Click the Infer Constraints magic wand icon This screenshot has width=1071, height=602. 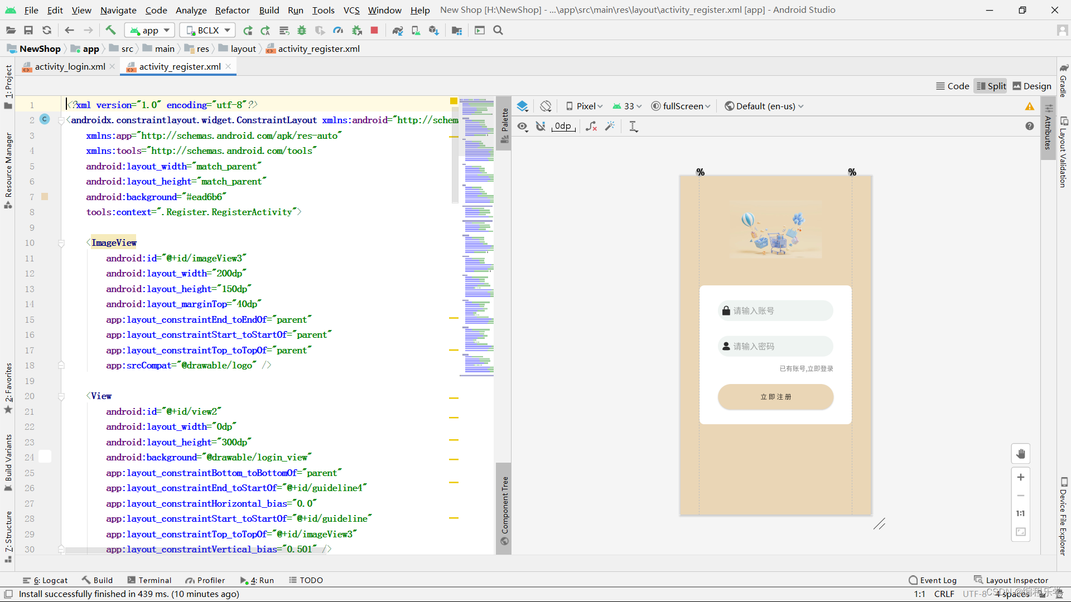coord(610,127)
